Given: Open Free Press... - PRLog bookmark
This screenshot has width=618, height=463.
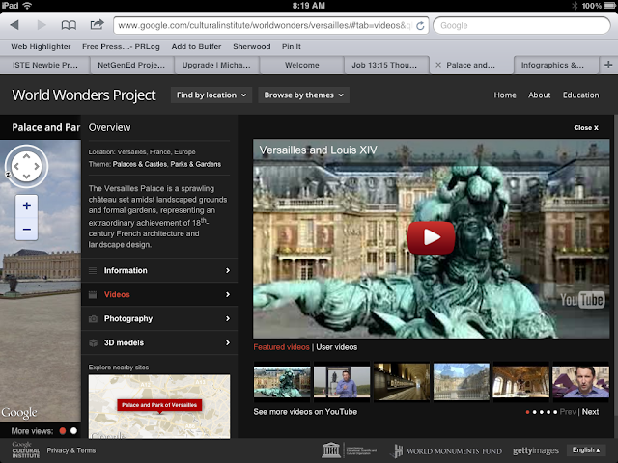Looking at the screenshot, I should coord(121,46).
